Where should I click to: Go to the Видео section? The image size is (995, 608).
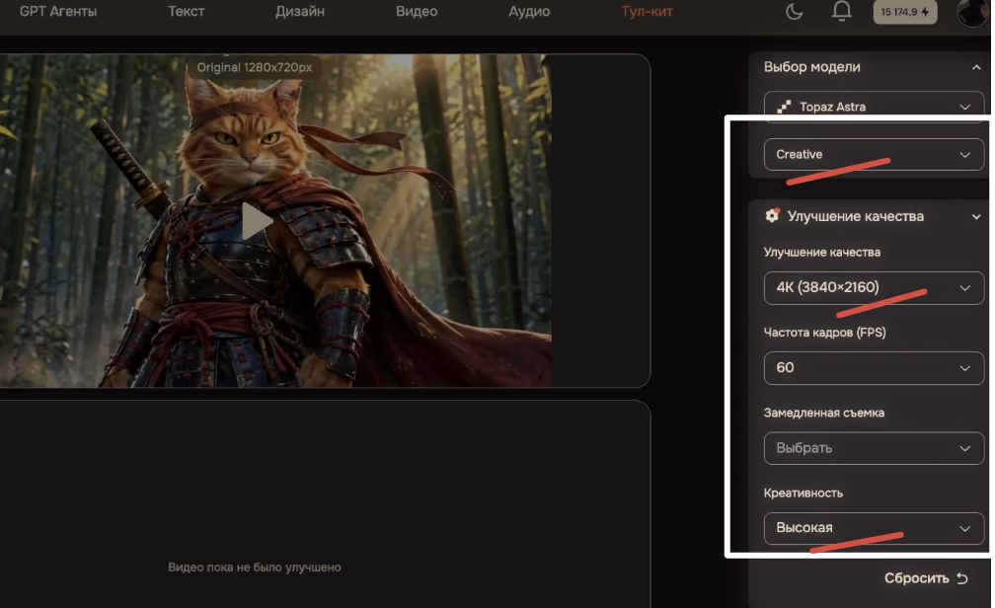417,12
